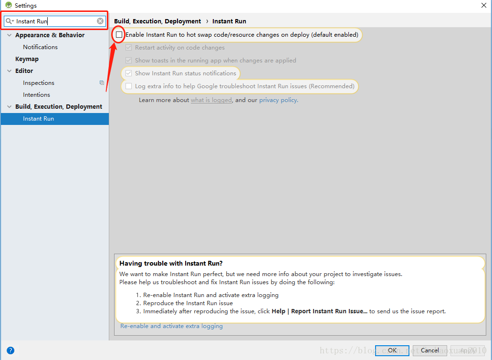Click 'Re-enable Instant Run and activate extra logging' step
The height and width of the screenshot is (360, 492).
211,295
